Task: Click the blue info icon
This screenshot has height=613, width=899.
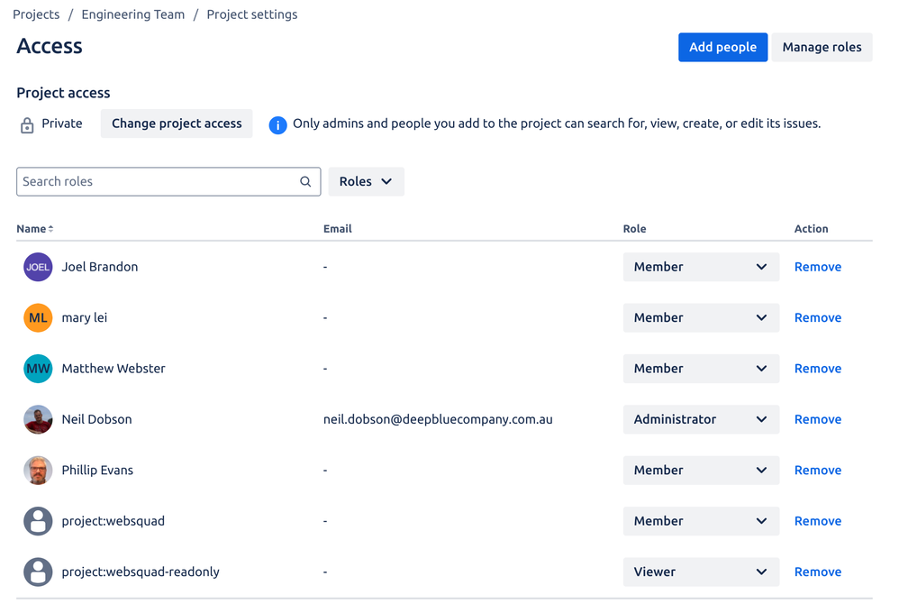Action: pos(277,124)
